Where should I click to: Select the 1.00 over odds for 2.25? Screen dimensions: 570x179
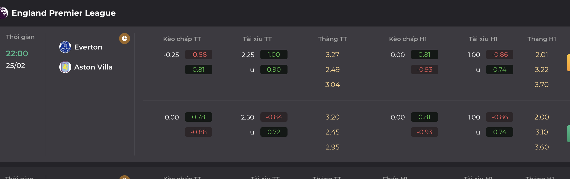point(274,54)
